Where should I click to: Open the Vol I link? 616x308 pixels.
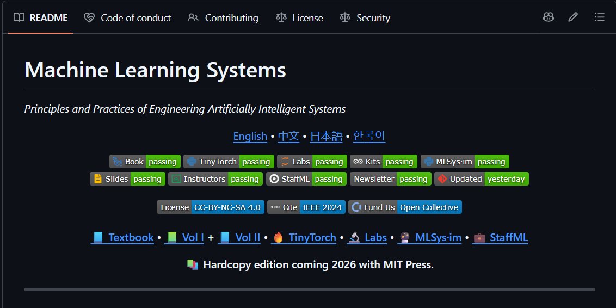(x=184, y=238)
